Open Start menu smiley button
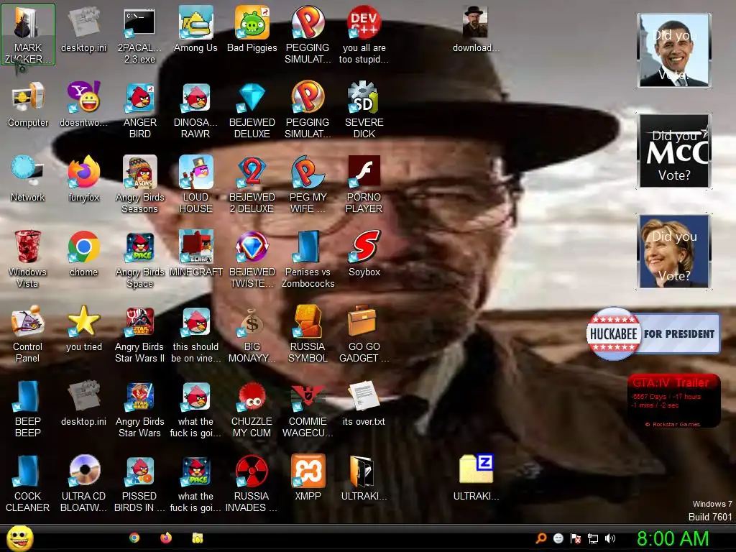Viewport: 736px width, 552px height. [20, 538]
